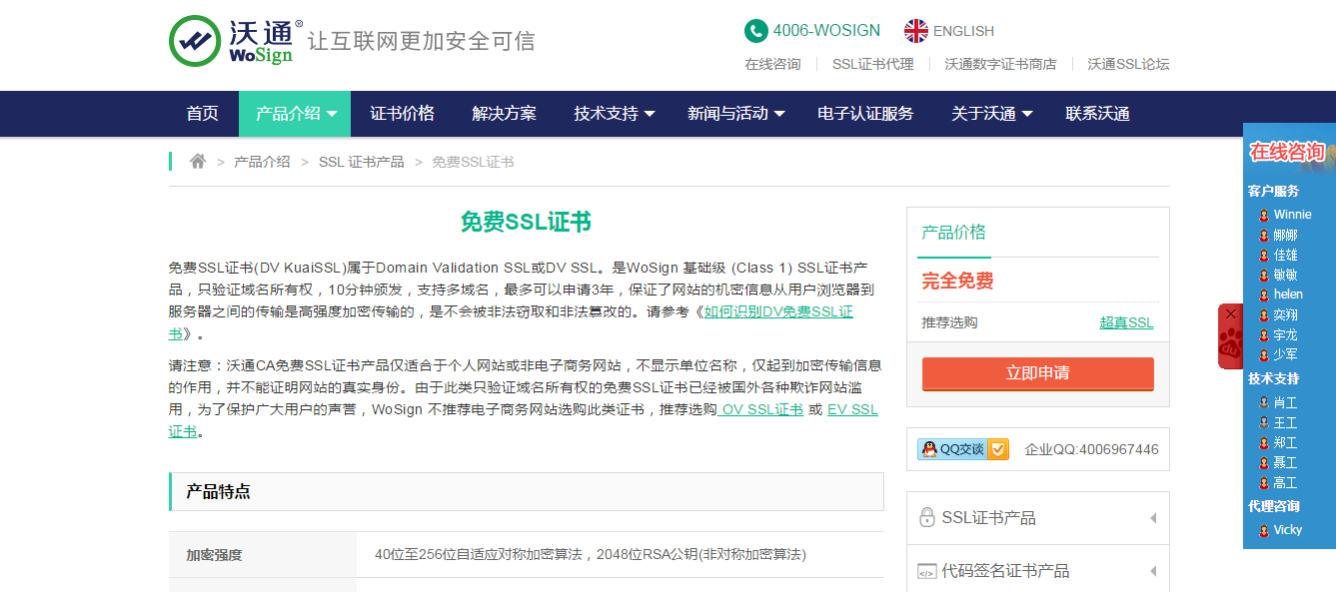Screen dimensions: 1336x592
Task: Open the 沃通SSL论坛 top link
Action: tap(1128, 64)
